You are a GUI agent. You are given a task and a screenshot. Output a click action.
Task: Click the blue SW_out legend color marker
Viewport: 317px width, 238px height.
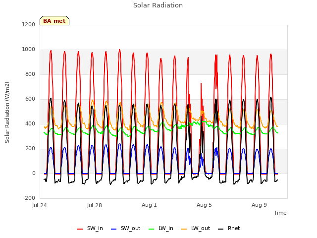(x=114, y=229)
